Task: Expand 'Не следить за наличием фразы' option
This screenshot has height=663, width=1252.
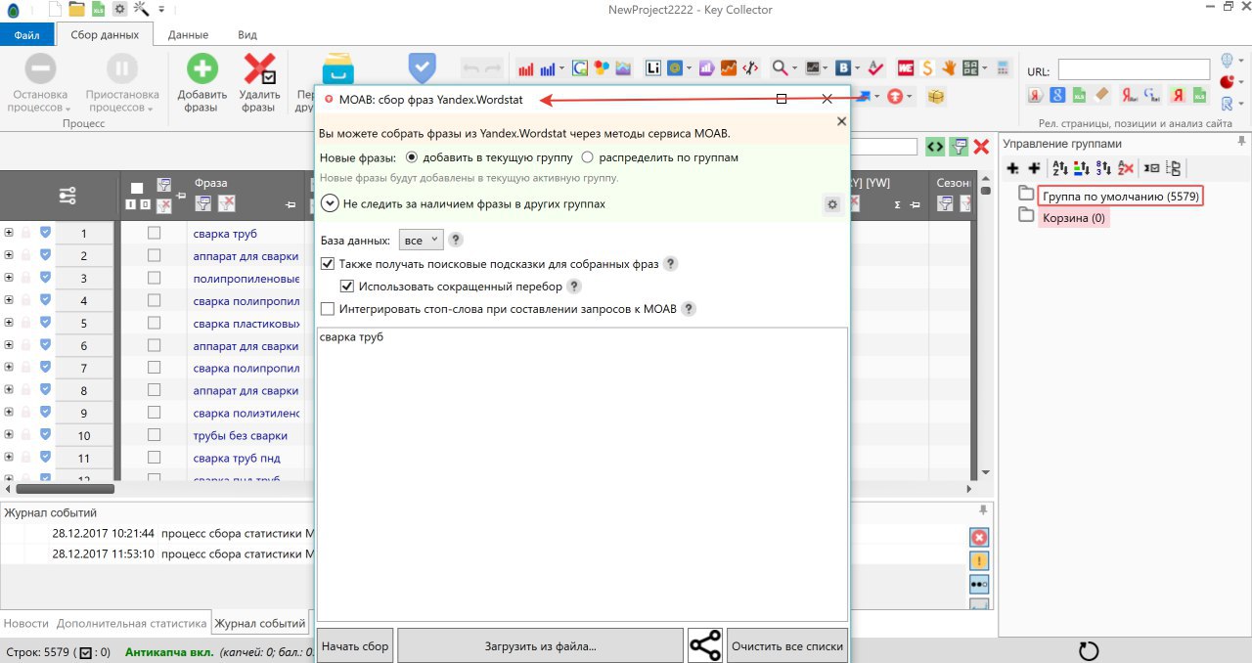Action: click(x=330, y=203)
